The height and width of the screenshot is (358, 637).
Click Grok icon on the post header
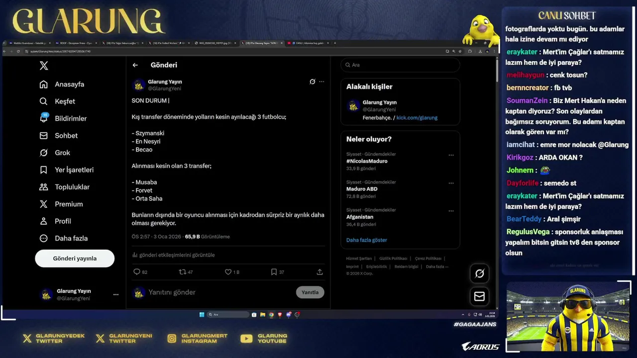click(x=312, y=82)
